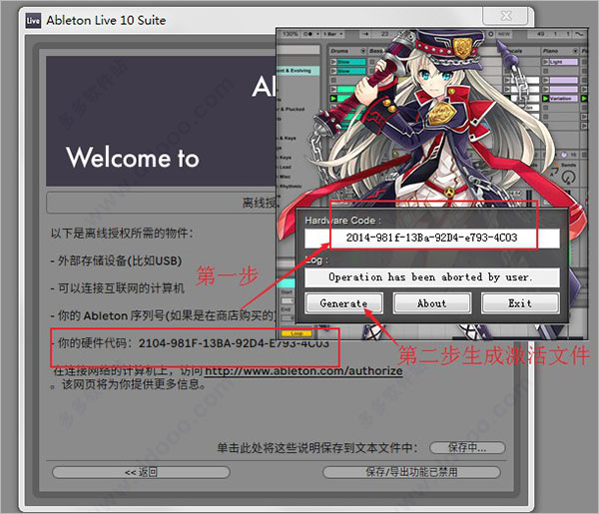599x514 pixels.
Task: Open the ableton.com/authorize link
Action: click(x=303, y=371)
